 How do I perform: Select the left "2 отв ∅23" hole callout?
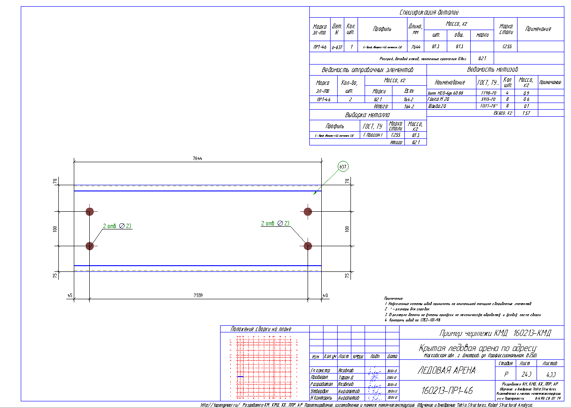click(x=118, y=226)
